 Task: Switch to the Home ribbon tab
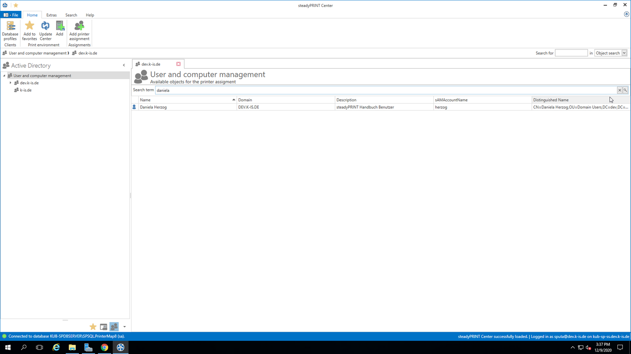pyautogui.click(x=32, y=15)
